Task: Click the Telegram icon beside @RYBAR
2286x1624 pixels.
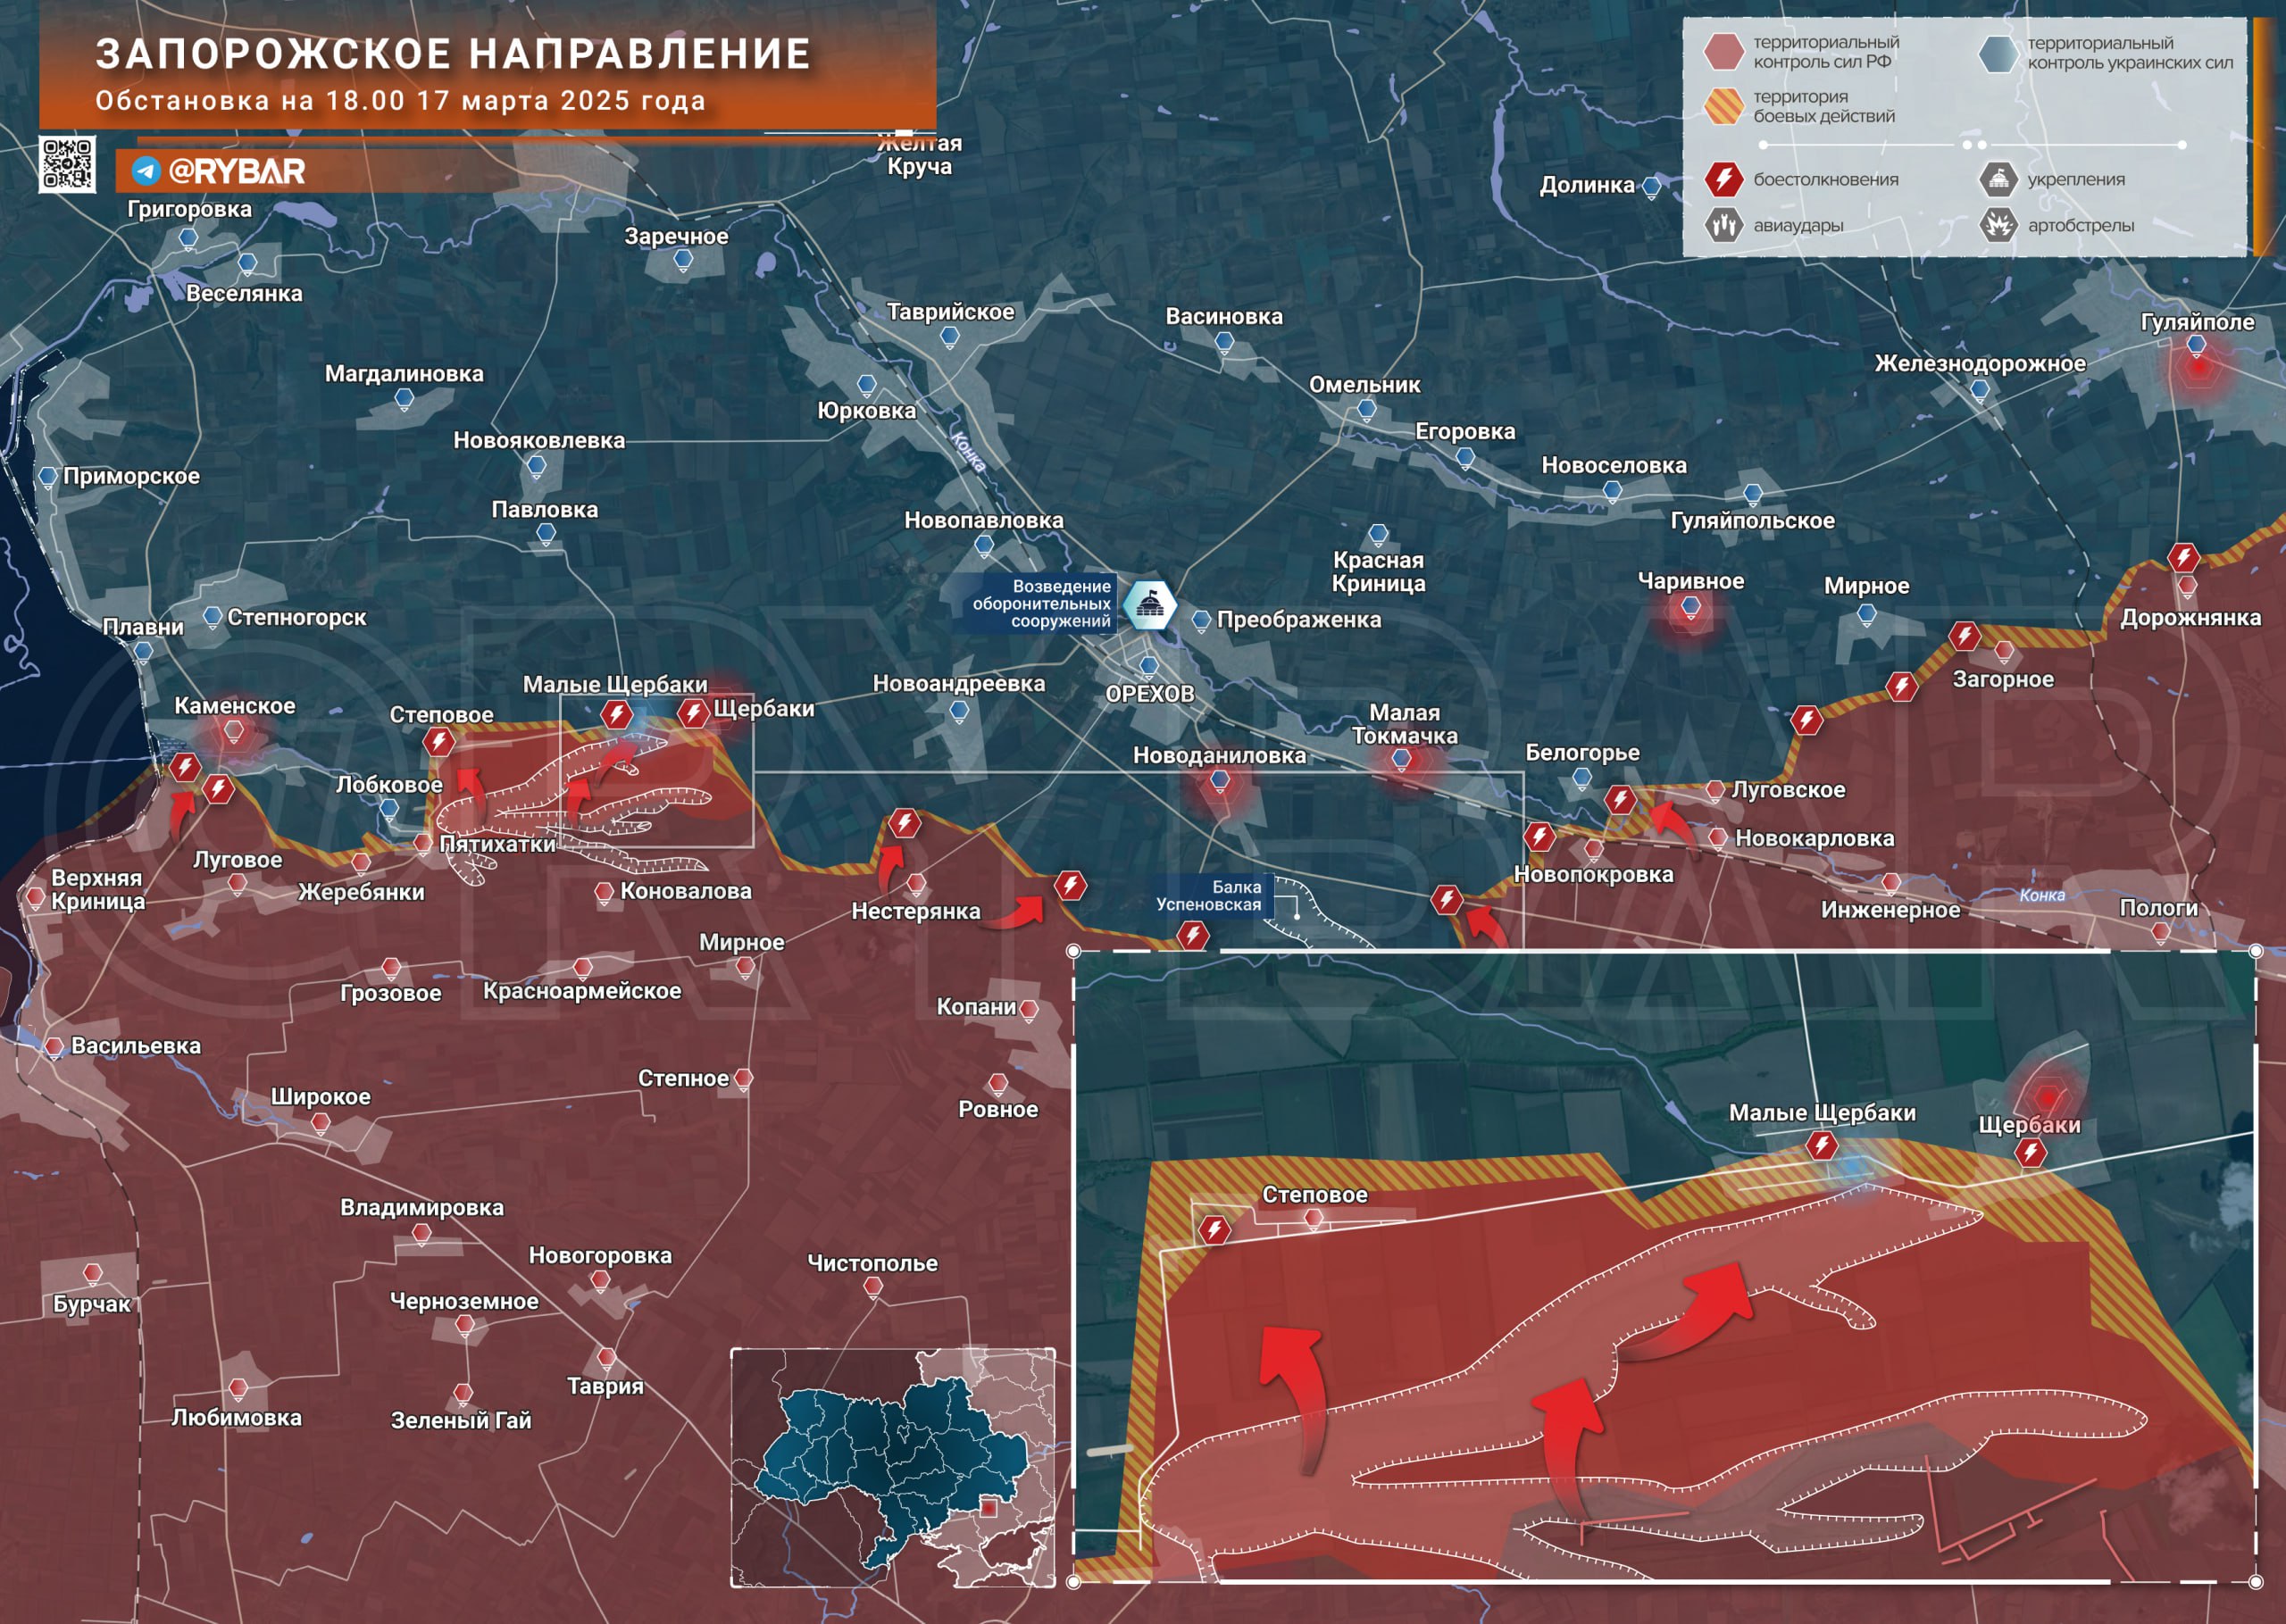Action: point(146,171)
